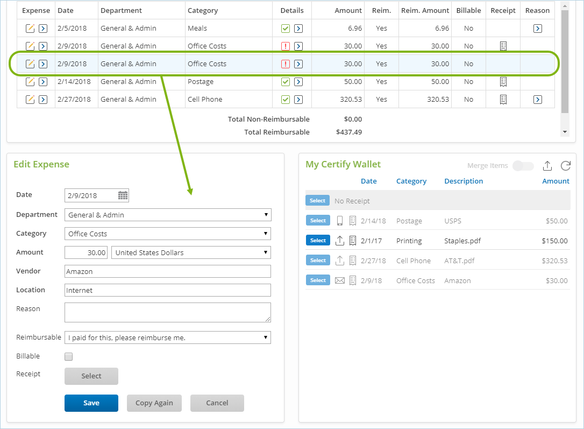
Task: Sort wallet by Date column
Action: pos(369,181)
